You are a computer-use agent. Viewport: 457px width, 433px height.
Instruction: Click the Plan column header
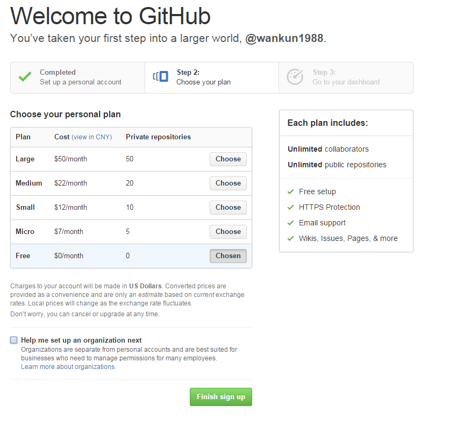coord(23,137)
